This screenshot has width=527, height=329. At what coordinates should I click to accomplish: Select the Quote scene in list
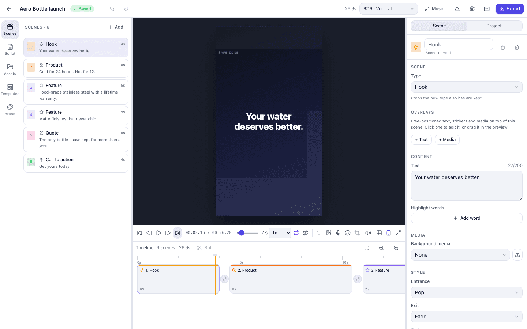click(x=76, y=139)
